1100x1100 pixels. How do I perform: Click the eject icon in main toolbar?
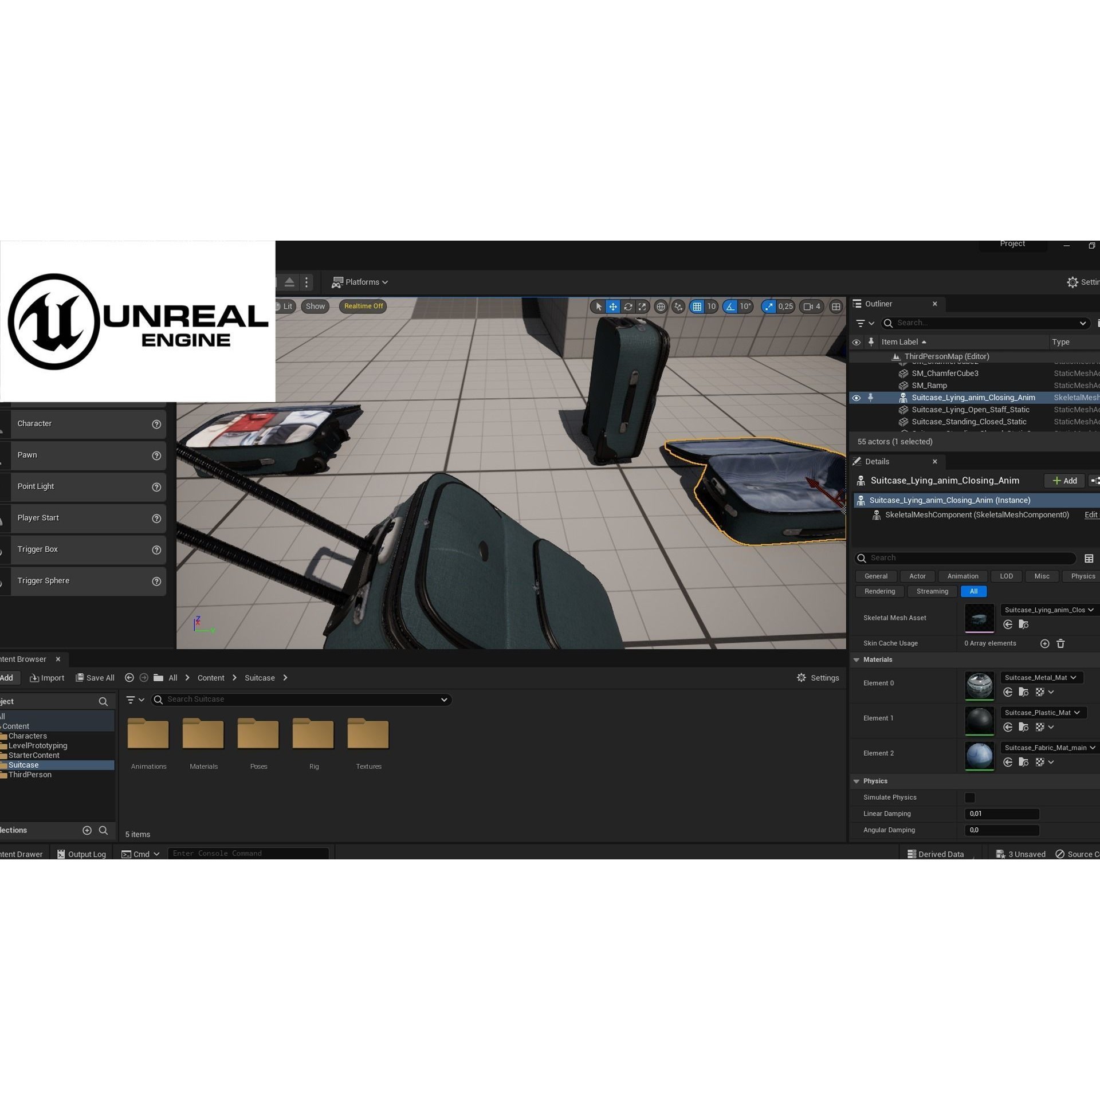pos(289,282)
